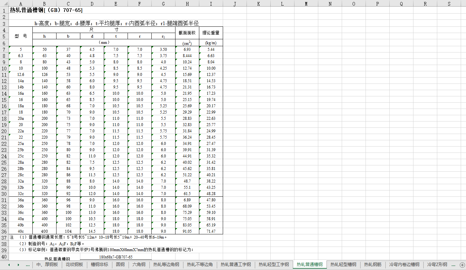Image resolution: width=466 pixels, height=270 pixels.
Task: Click the (cm²) unit cell
Action: [187, 43]
